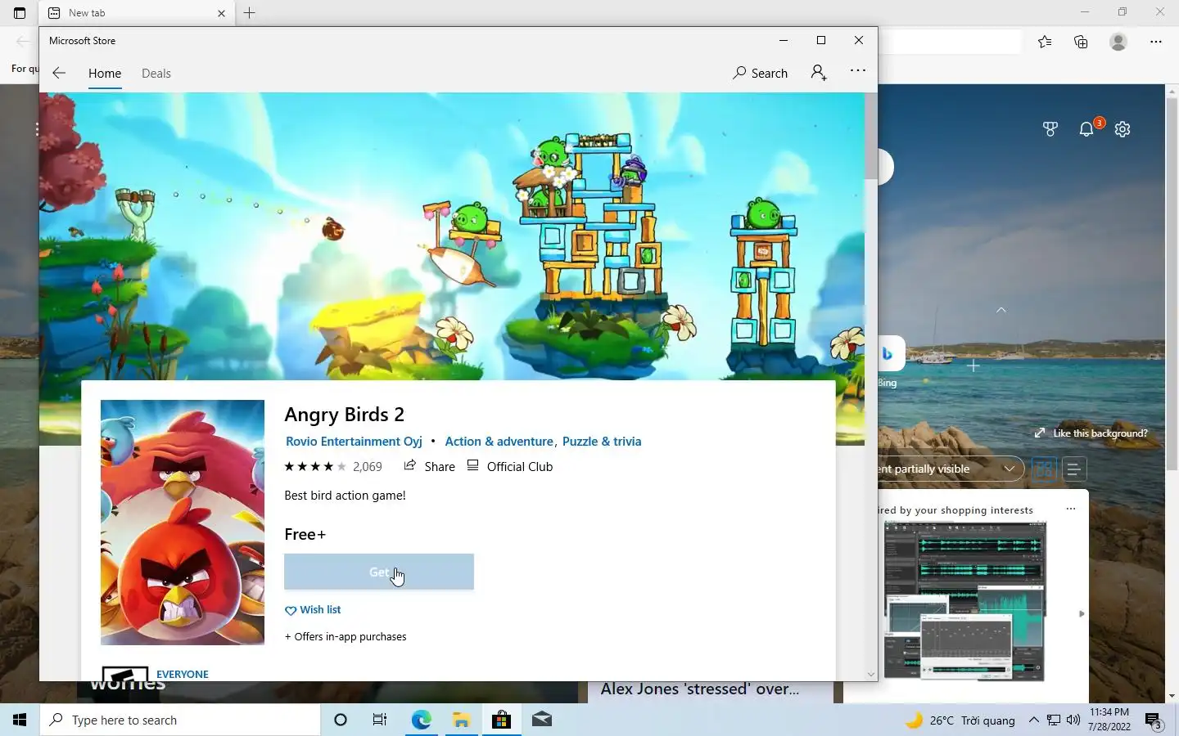Image resolution: width=1179 pixels, height=736 pixels.
Task: Open Task View from the taskbar
Action: [380, 720]
